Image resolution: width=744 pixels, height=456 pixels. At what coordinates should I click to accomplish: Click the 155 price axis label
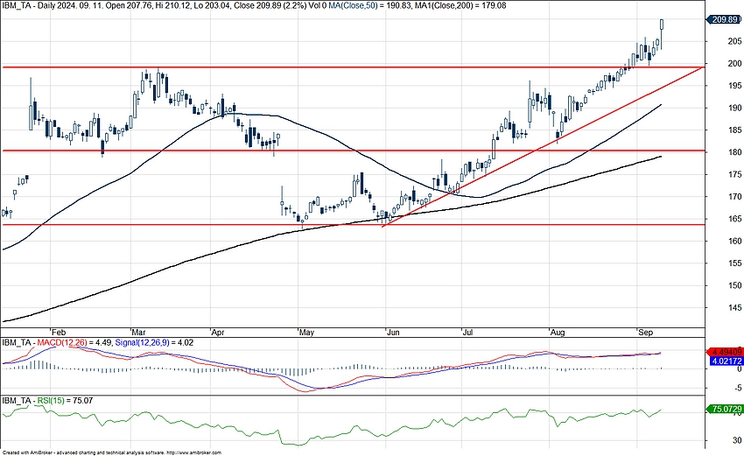(x=734, y=263)
